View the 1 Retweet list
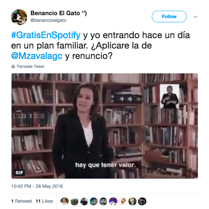The width and height of the screenshot is (209, 209). point(22,201)
